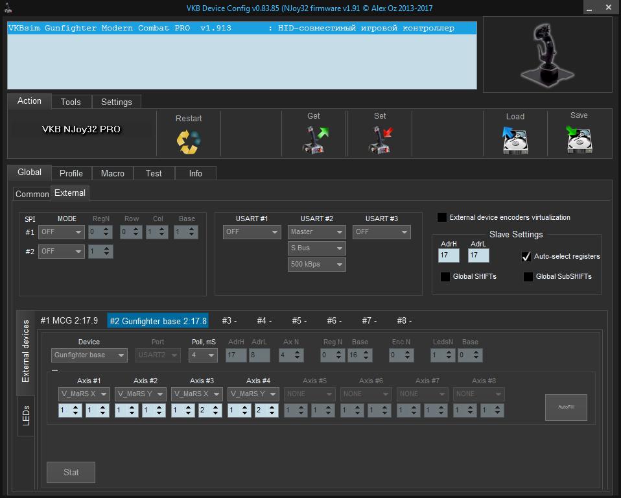The height and width of the screenshot is (498, 621).
Task: Select the Global tab
Action: pyautogui.click(x=29, y=172)
